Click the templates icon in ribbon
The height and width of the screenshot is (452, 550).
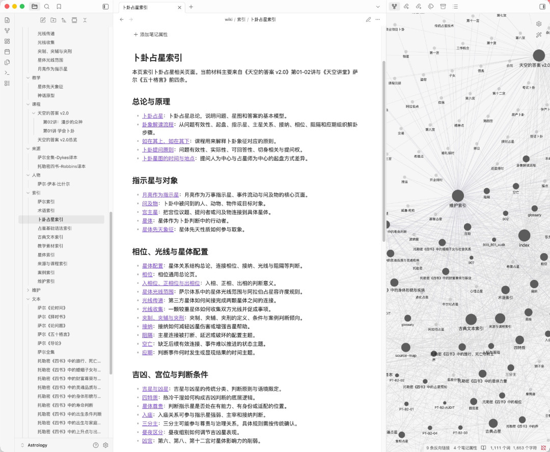(x=7, y=63)
